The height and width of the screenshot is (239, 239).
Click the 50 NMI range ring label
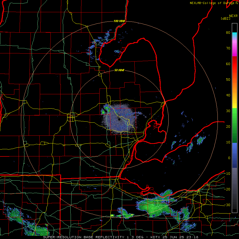tap(119, 70)
